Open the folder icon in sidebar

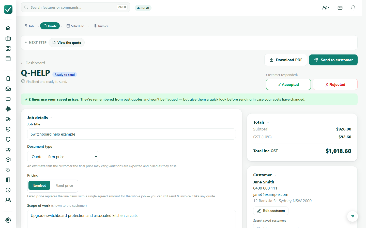(8, 99)
